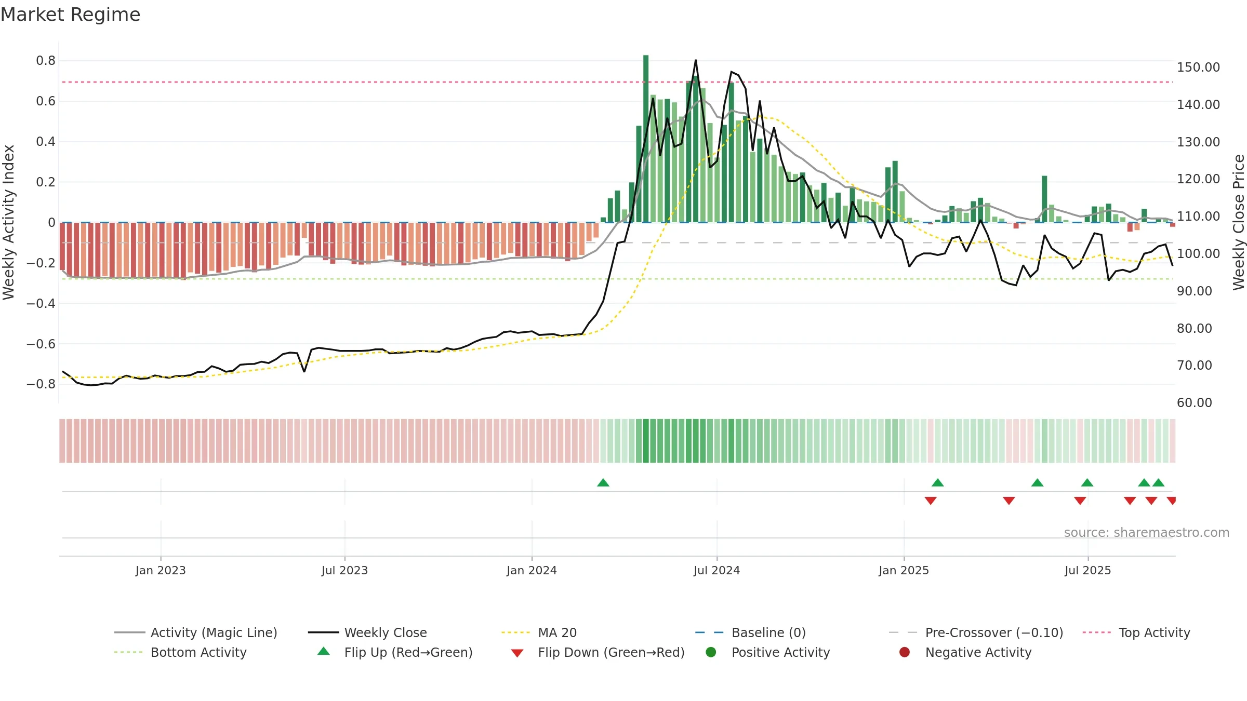Viewport: 1247px width, 701px height.
Task: Click the Jan 2025 x-axis label
Action: coord(904,571)
